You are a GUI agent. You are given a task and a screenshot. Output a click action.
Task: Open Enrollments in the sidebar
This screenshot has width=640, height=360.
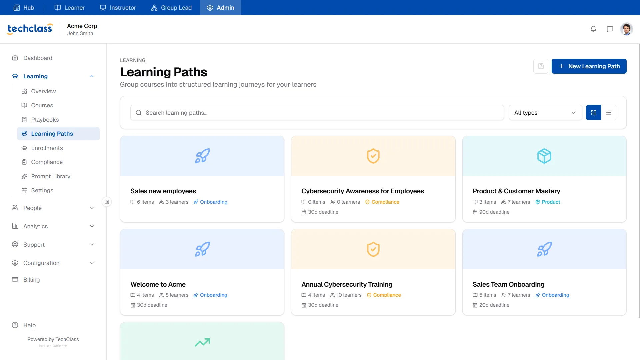(58, 148)
